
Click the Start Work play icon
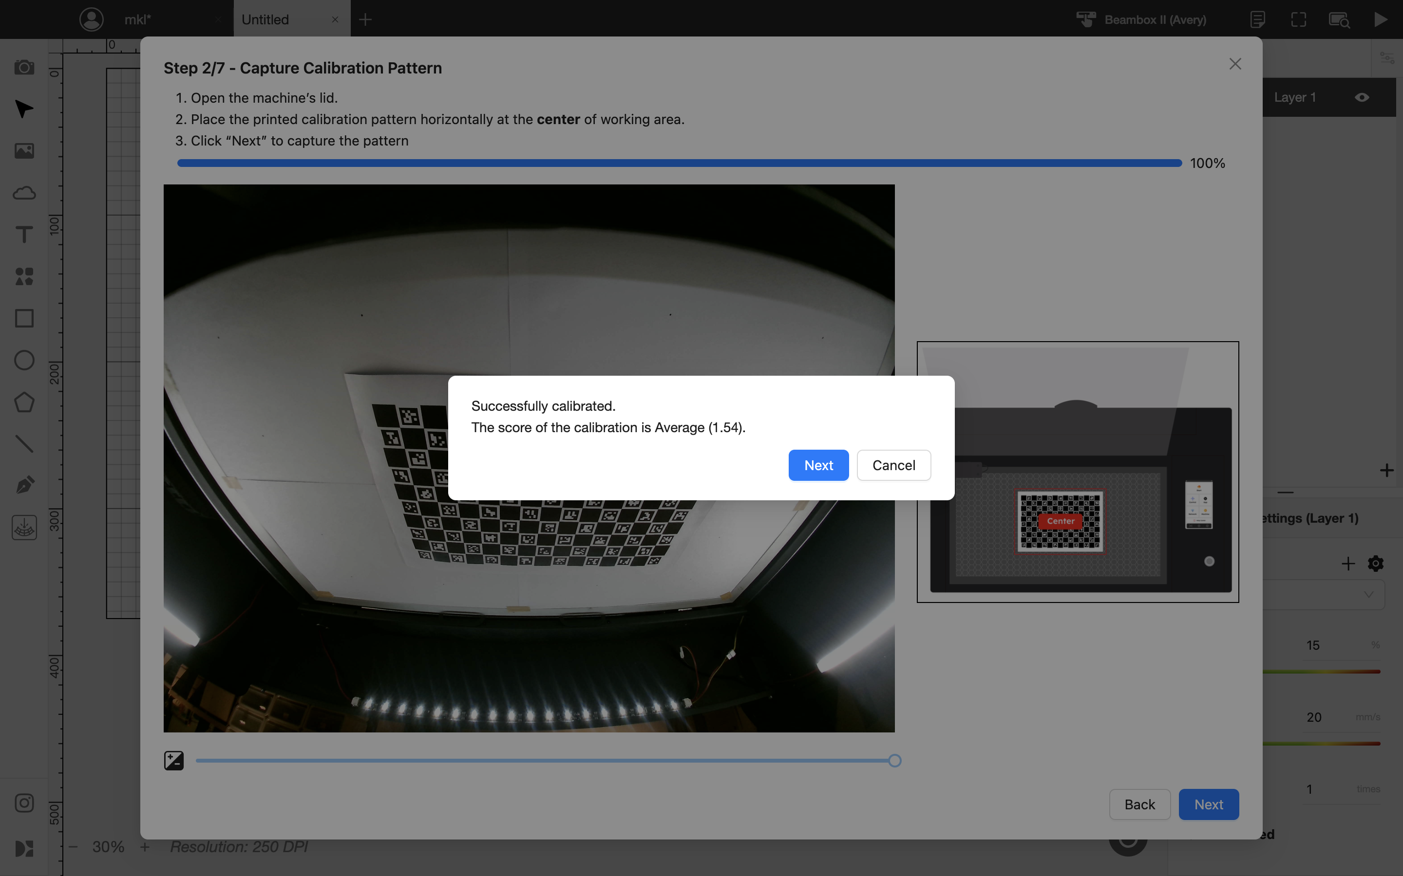[x=1381, y=19]
